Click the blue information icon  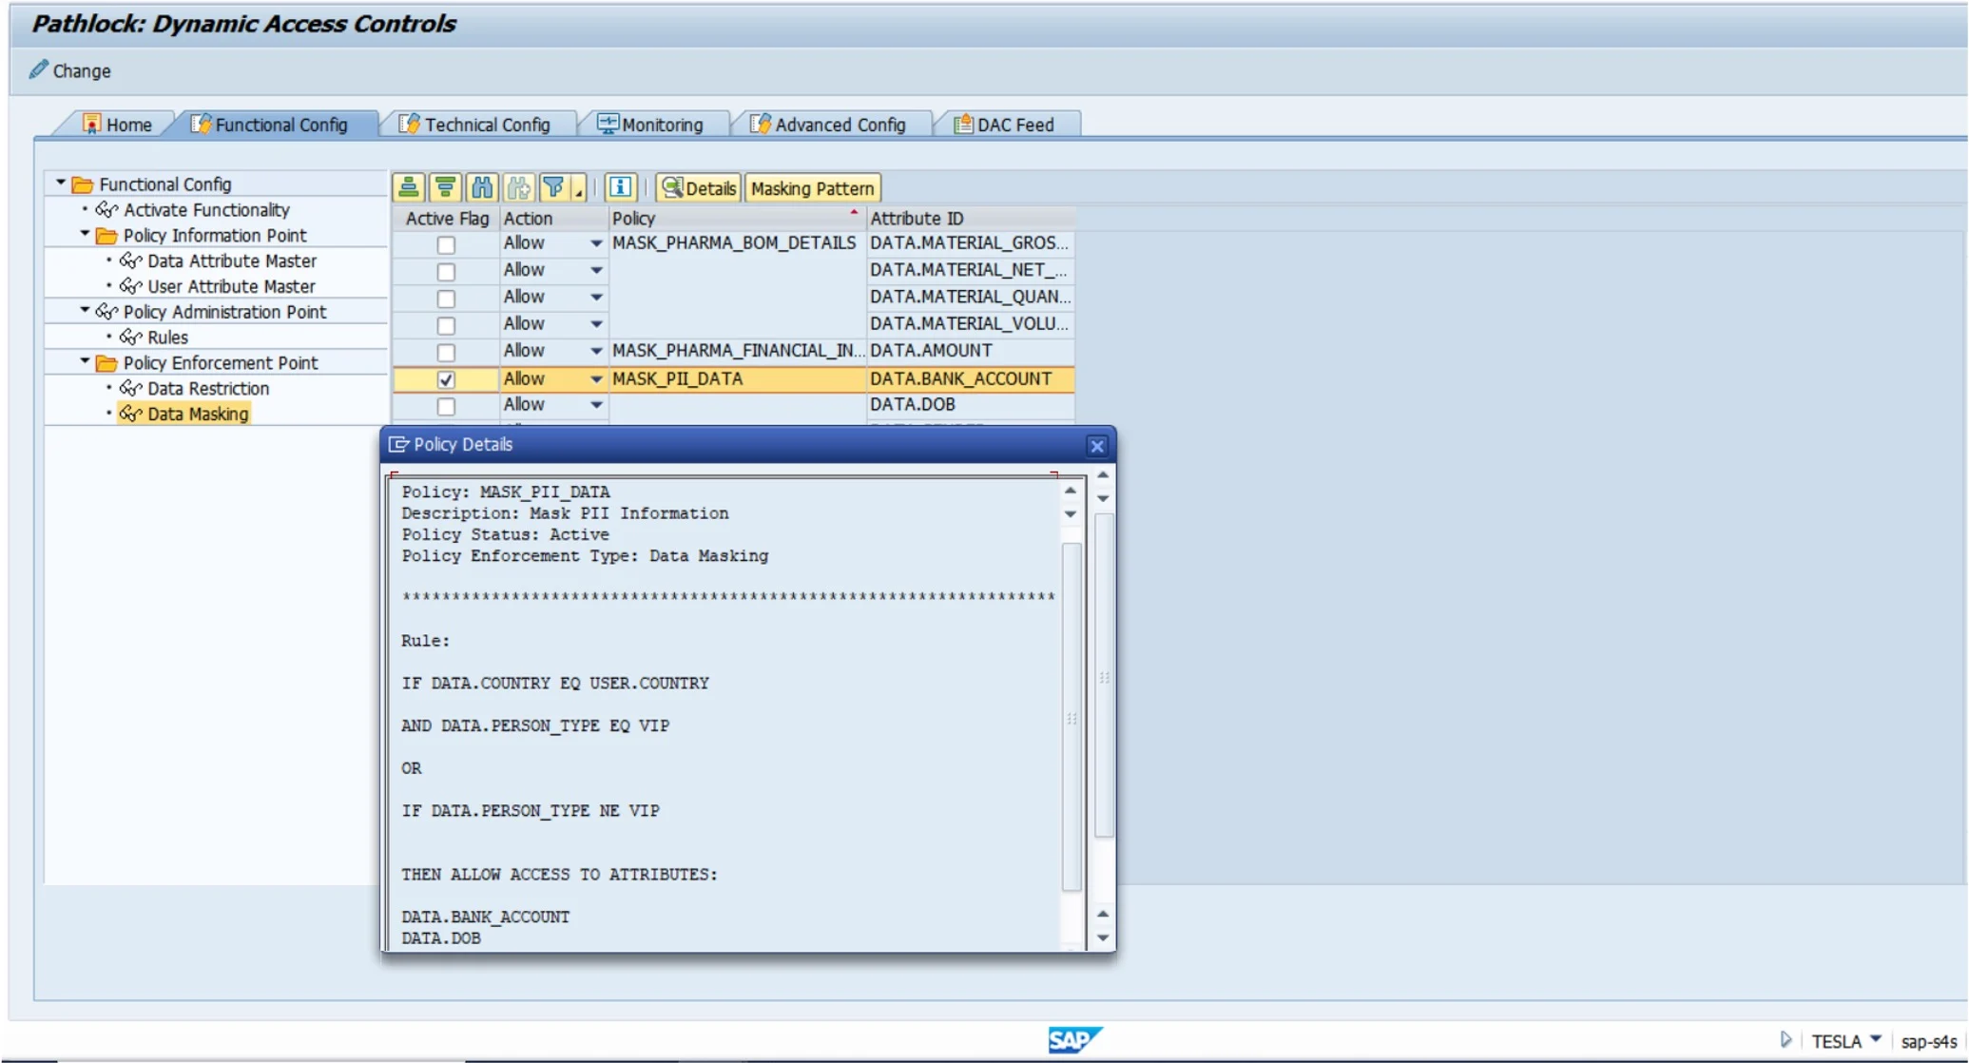click(x=620, y=187)
